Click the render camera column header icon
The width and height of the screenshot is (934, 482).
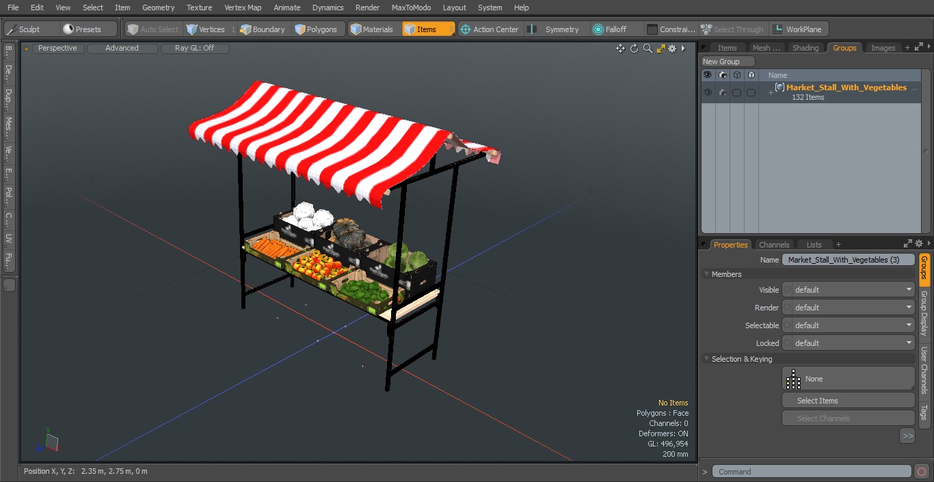tap(723, 75)
